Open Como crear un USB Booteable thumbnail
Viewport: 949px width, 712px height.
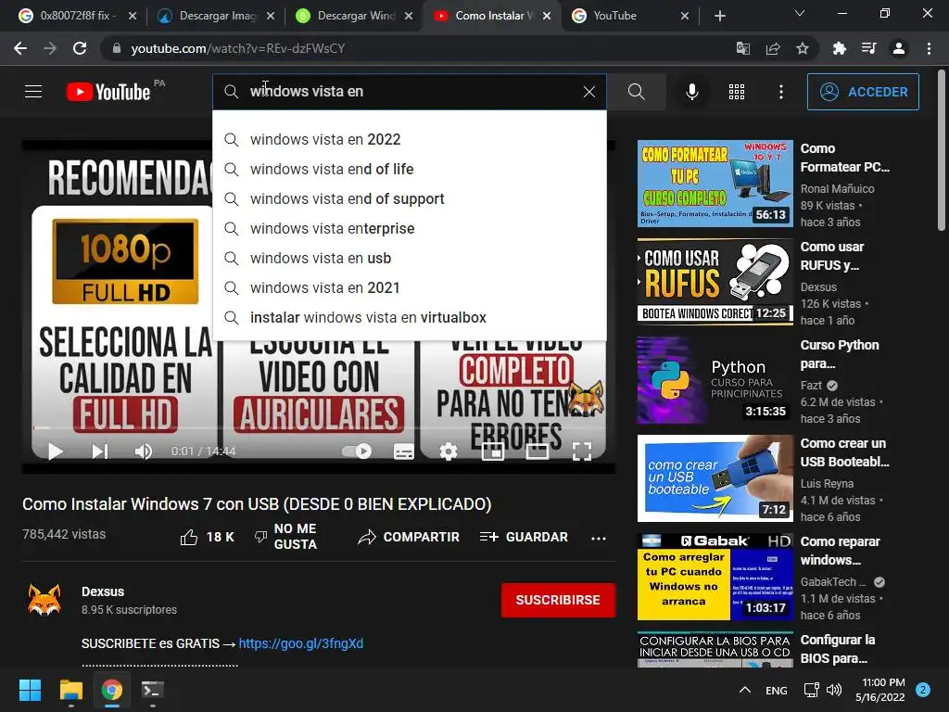tap(715, 478)
